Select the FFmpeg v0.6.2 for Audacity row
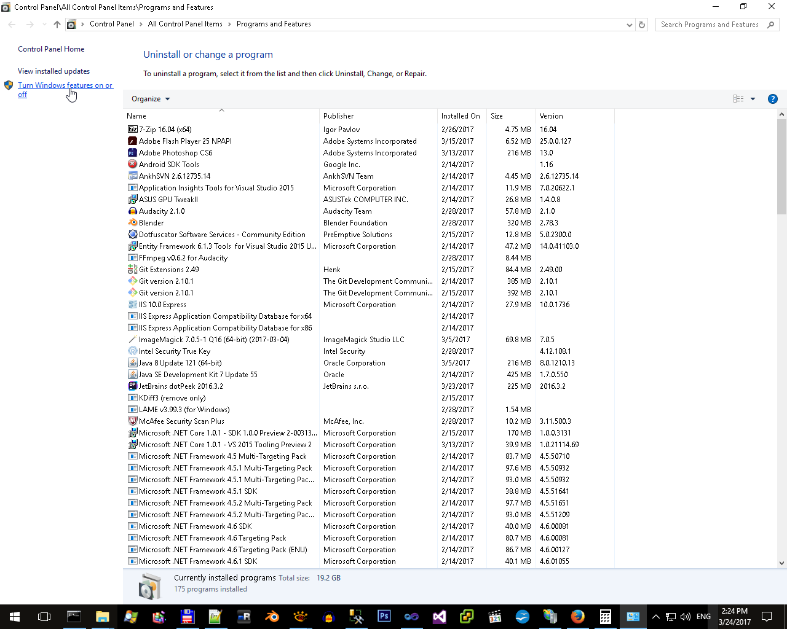787x629 pixels. pos(369,258)
